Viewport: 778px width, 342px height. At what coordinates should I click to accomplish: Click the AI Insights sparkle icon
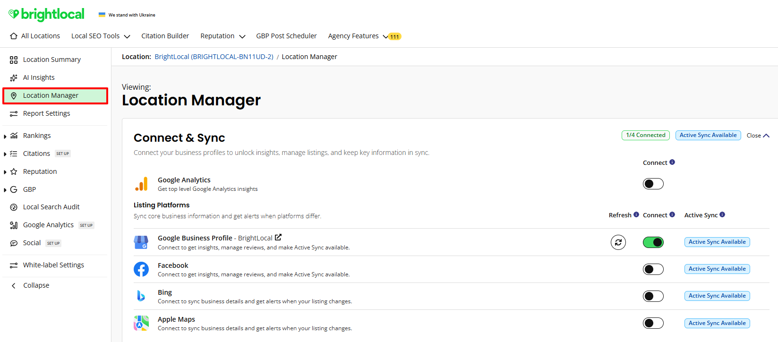[14, 78]
